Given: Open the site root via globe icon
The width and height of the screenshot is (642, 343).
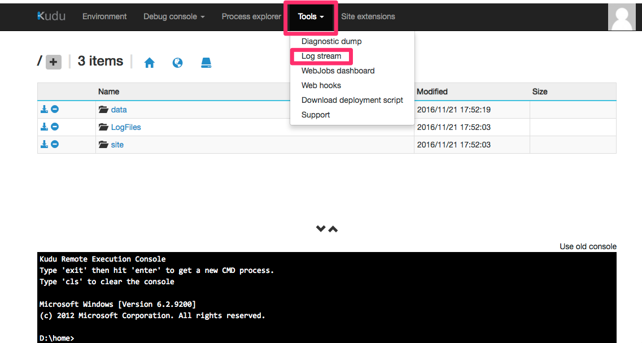Looking at the screenshot, I should 177,62.
